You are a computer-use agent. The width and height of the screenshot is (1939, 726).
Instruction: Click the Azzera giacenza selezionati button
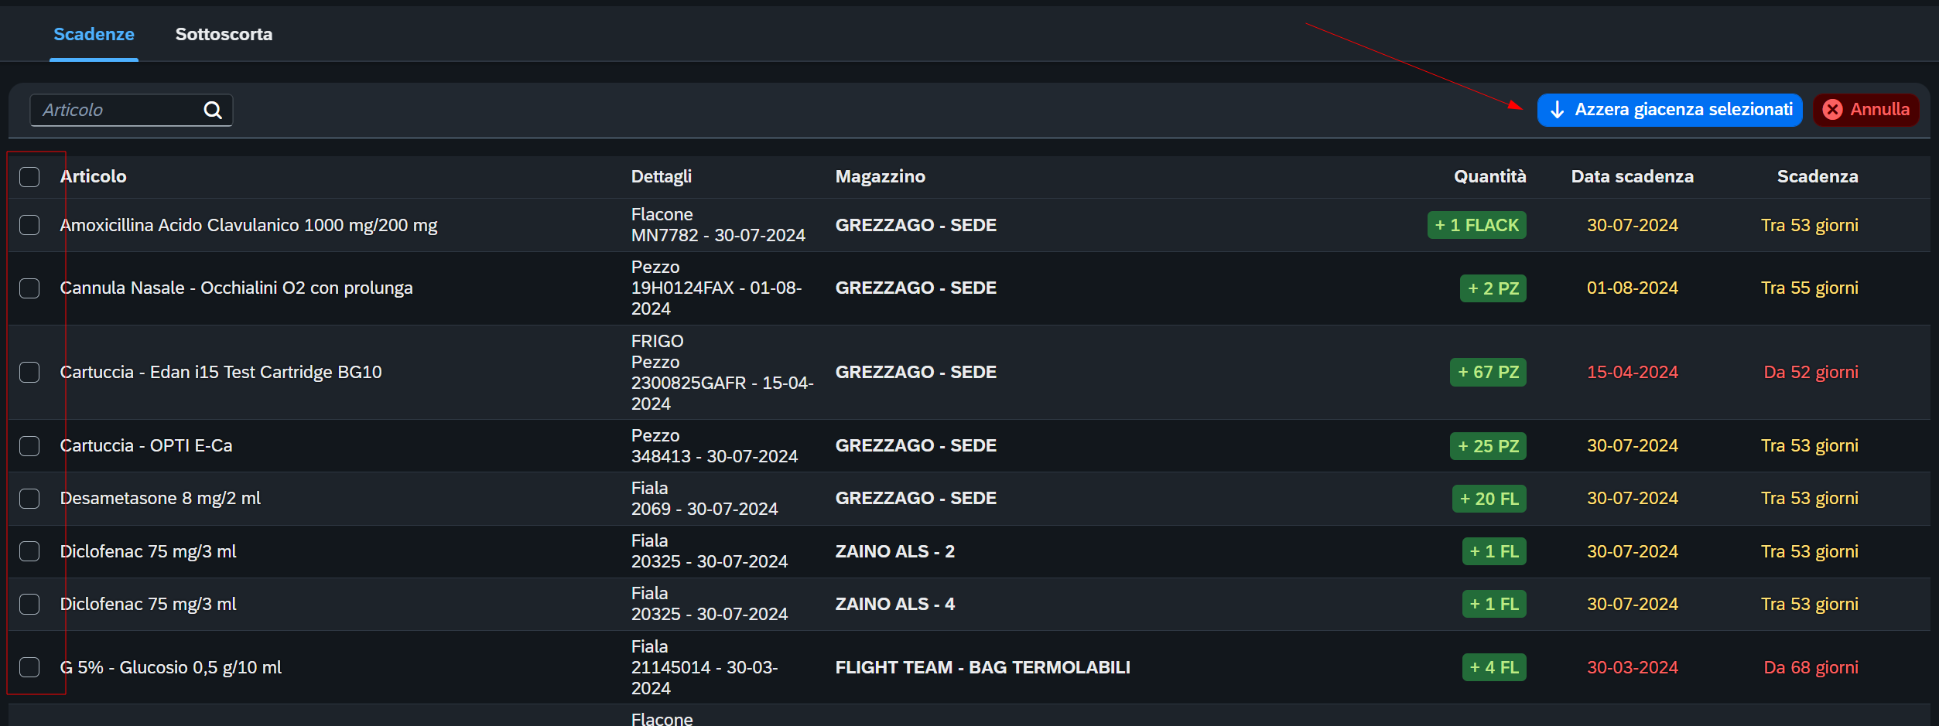point(1670,110)
